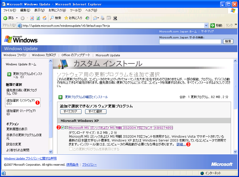The image size is (239, 177).
Task: Open the Microsoft Update navigation link
Action: (x=108, y=55)
